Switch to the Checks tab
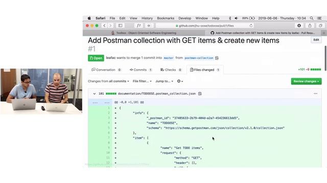327x183 pixels. 171,70
